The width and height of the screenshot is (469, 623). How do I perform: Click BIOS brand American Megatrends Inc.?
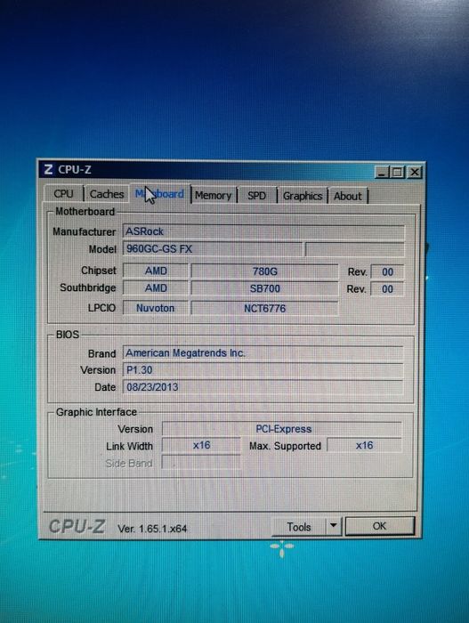coord(263,352)
